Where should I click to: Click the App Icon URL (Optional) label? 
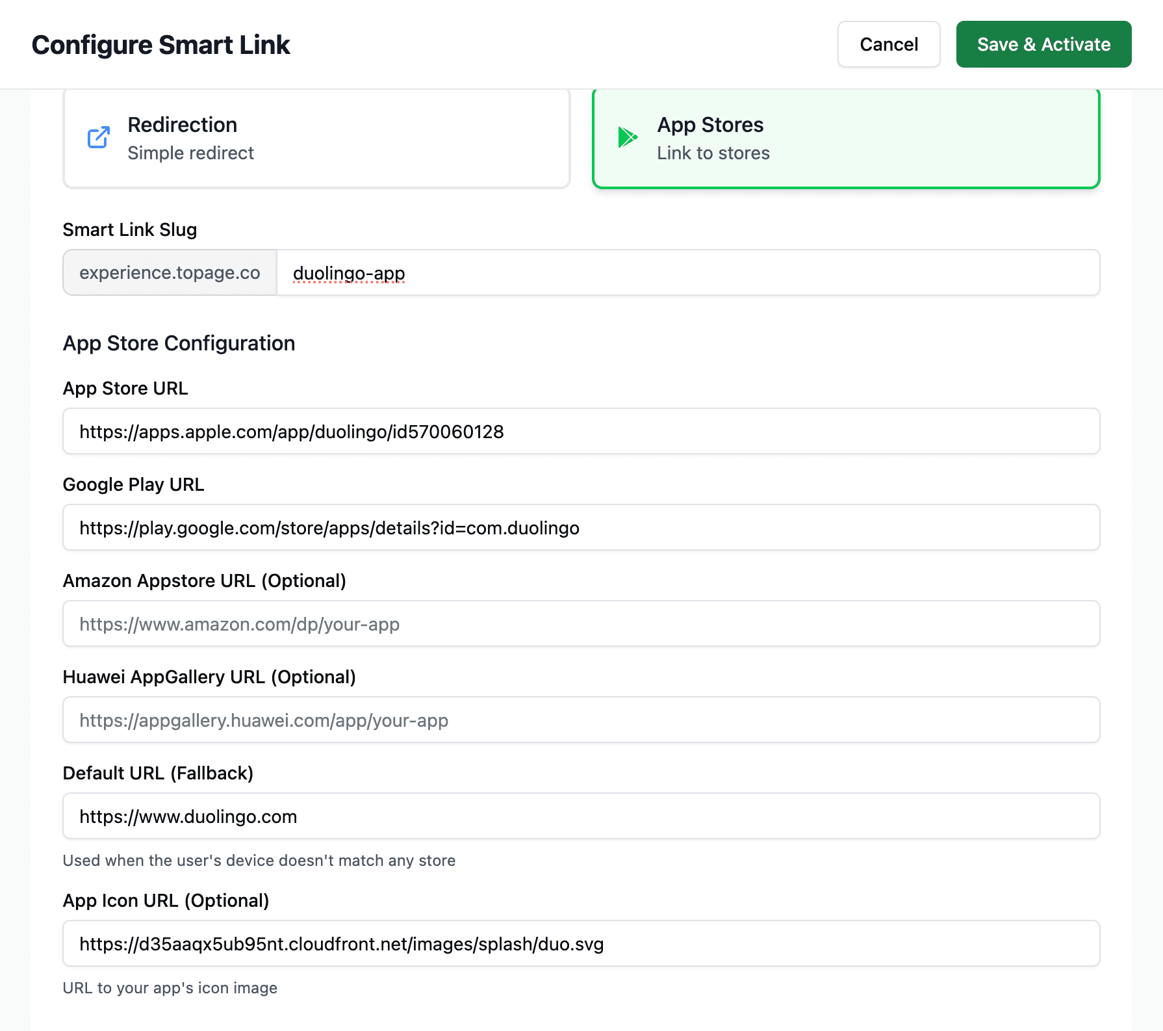[166, 900]
